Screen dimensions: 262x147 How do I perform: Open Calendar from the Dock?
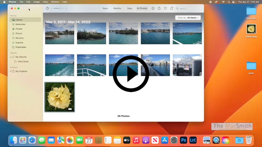pos(89,140)
